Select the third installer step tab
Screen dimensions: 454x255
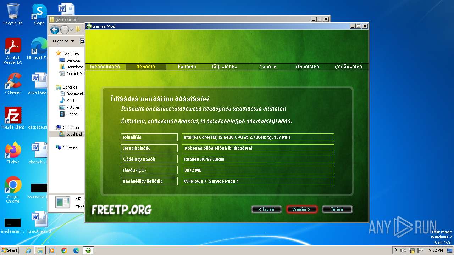pos(187,67)
